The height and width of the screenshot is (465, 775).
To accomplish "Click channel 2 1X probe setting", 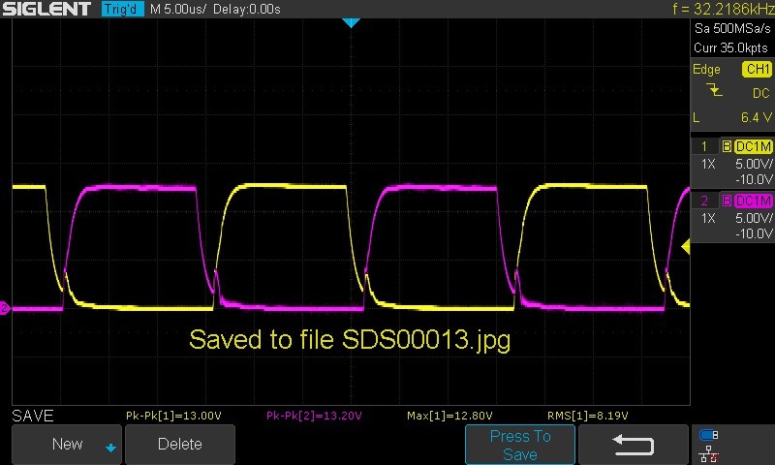I will pos(708,218).
